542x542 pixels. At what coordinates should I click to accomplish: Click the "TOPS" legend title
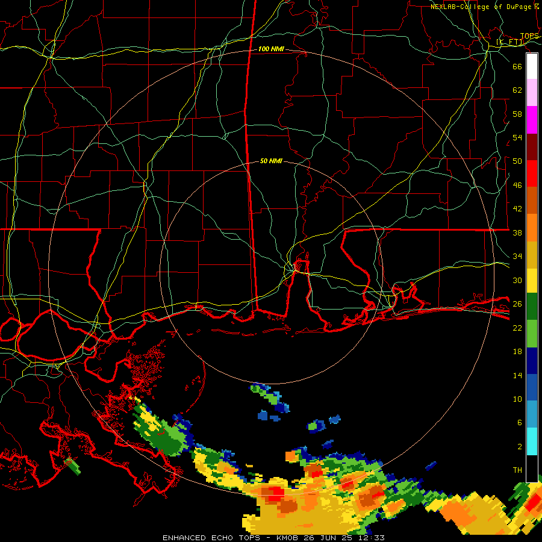coord(529,36)
